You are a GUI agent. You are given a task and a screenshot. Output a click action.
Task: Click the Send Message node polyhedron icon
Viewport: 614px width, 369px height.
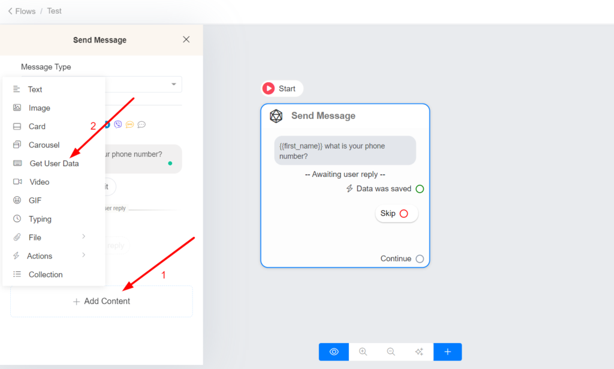(276, 116)
